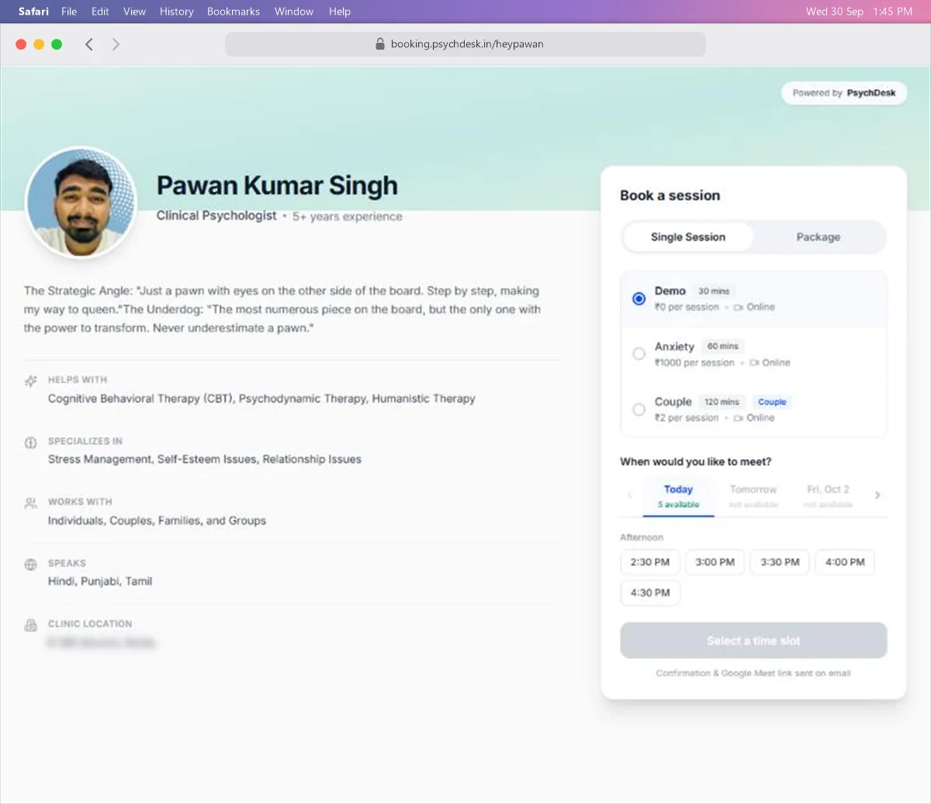This screenshot has width=931, height=804.
Task: Click the Cognitive Behavioral Therapy line
Action: [261, 399]
